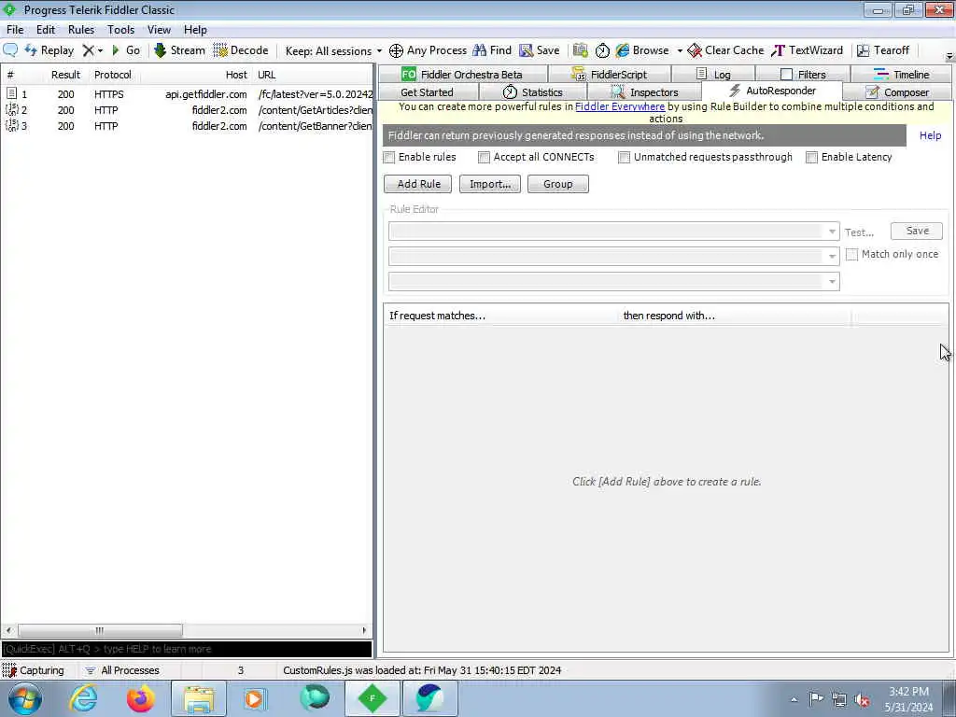
Task: Open media player from taskbar
Action: point(256,698)
